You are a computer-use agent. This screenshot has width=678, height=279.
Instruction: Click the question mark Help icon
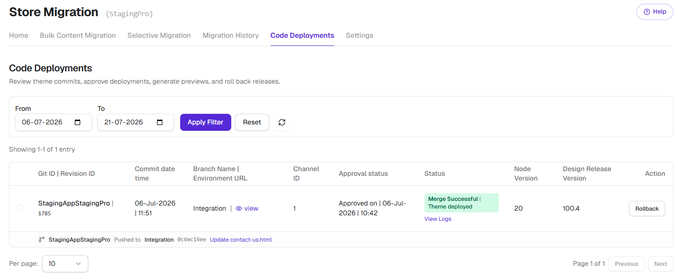[646, 12]
